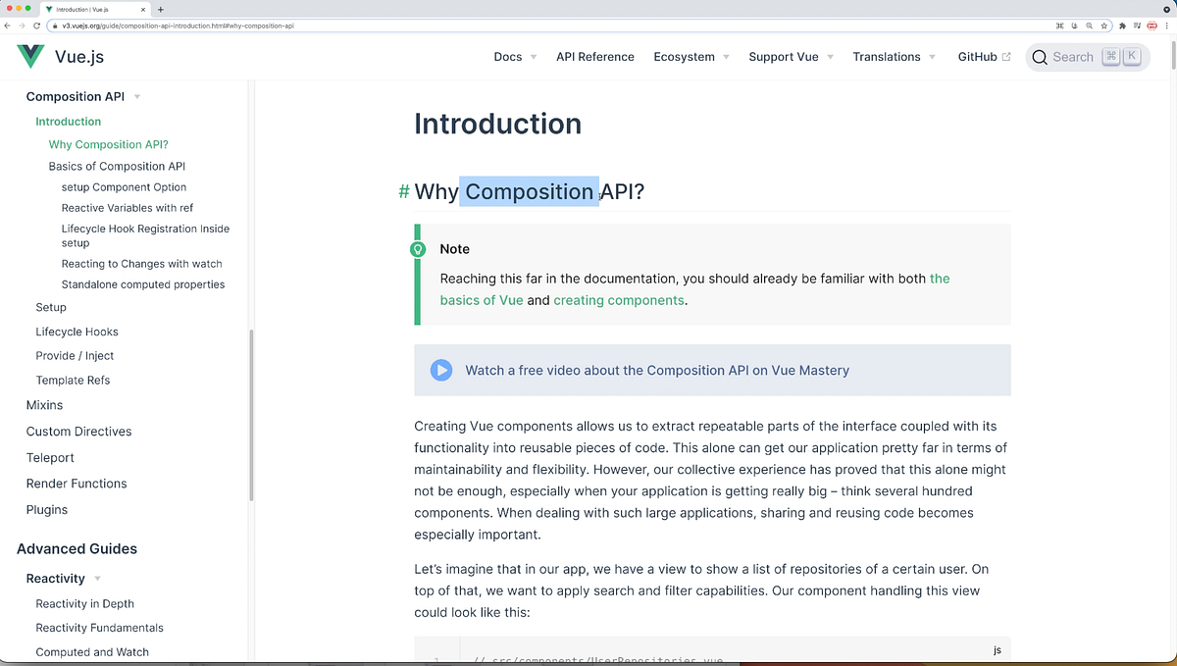1177x666 pixels.
Task: Open Chrome's three-dot menu icon
Action: [x=1166, y=26]
